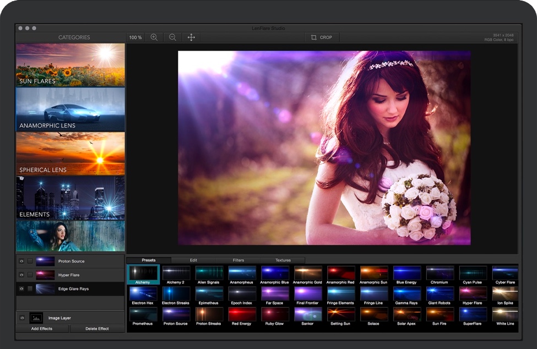Choose the Sun Flares category thumbnail
This screenshot has height=349, width=537.
pyautogui.click(x=70, y=64)
